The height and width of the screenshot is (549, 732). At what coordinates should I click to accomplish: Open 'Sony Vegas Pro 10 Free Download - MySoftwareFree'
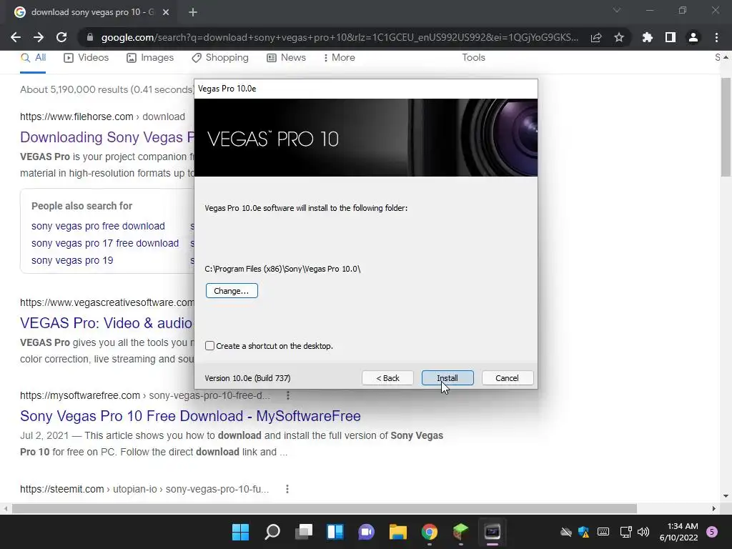tap(190, 415)
